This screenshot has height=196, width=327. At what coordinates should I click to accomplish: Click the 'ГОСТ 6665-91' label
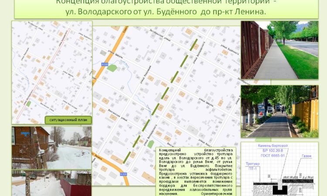(x=272, y=155)
